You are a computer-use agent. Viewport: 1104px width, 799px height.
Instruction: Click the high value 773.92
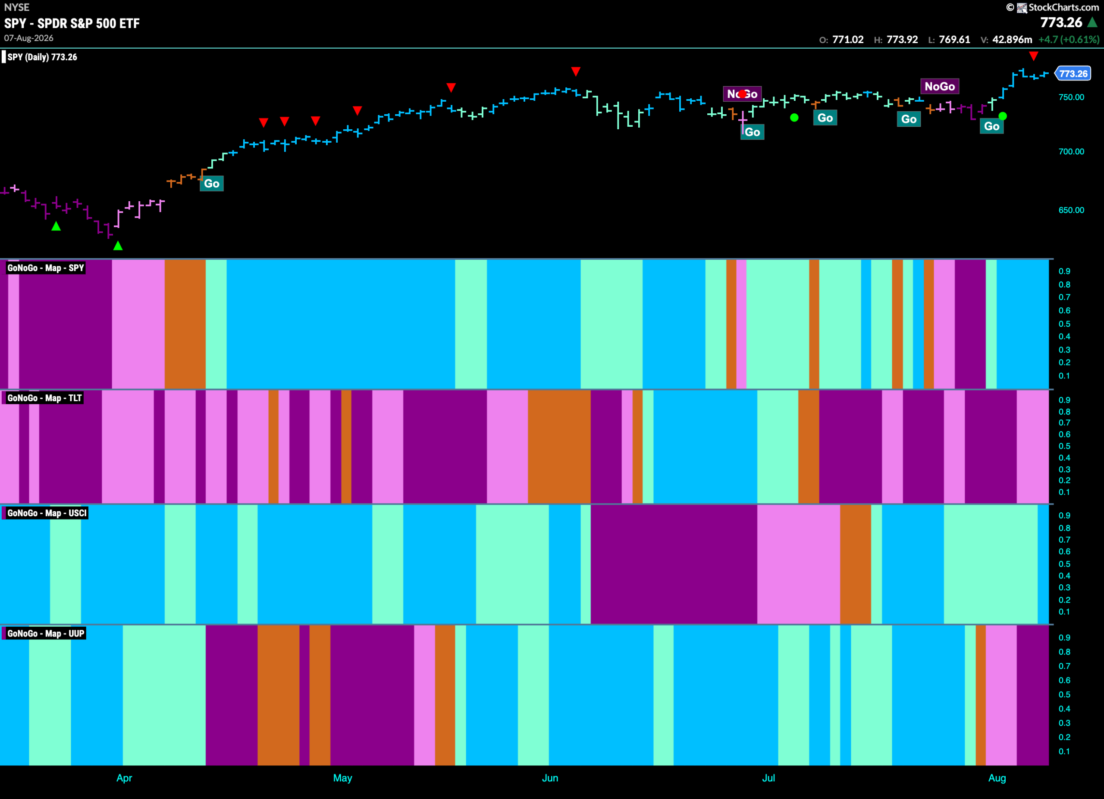tap(902, 39)
